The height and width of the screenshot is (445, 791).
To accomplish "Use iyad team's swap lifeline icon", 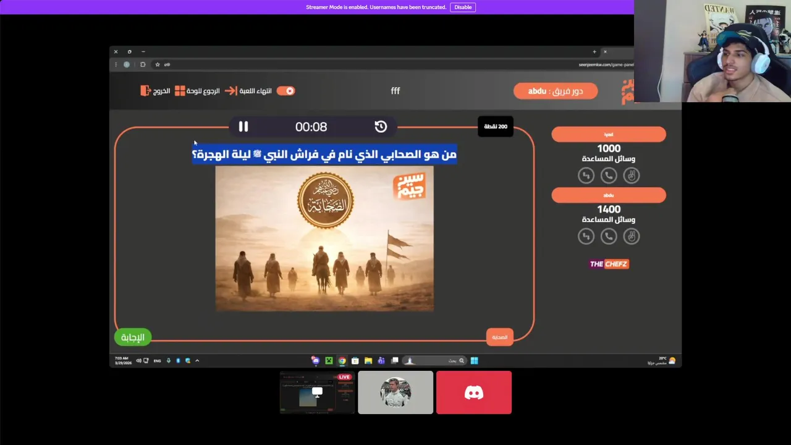I will (x=586, y=176).
